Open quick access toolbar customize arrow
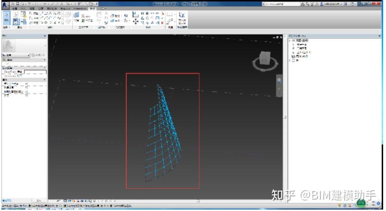Image resolution: width=386 pixels, height=211 pixels. 97,4
